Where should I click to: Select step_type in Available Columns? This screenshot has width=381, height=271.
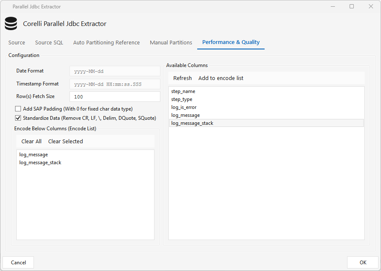(x=266, y=99)
